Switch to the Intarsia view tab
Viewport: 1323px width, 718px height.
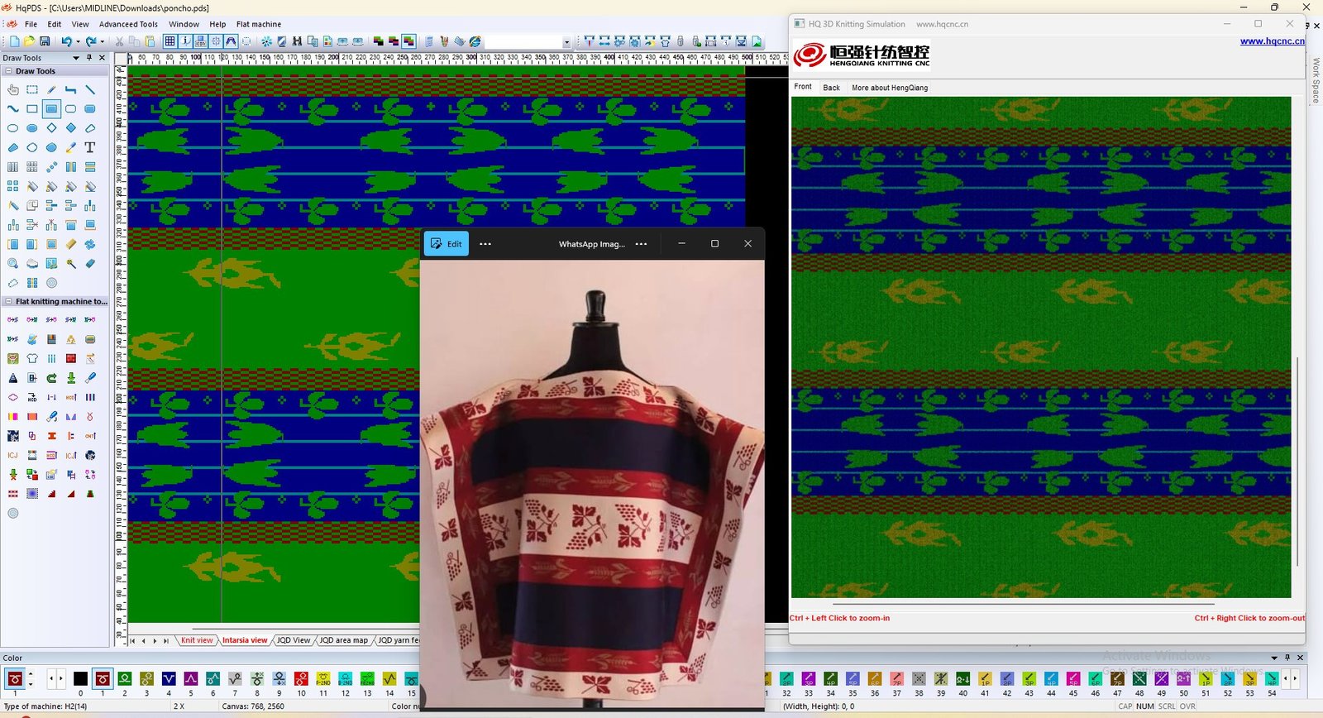coord(245,640)
